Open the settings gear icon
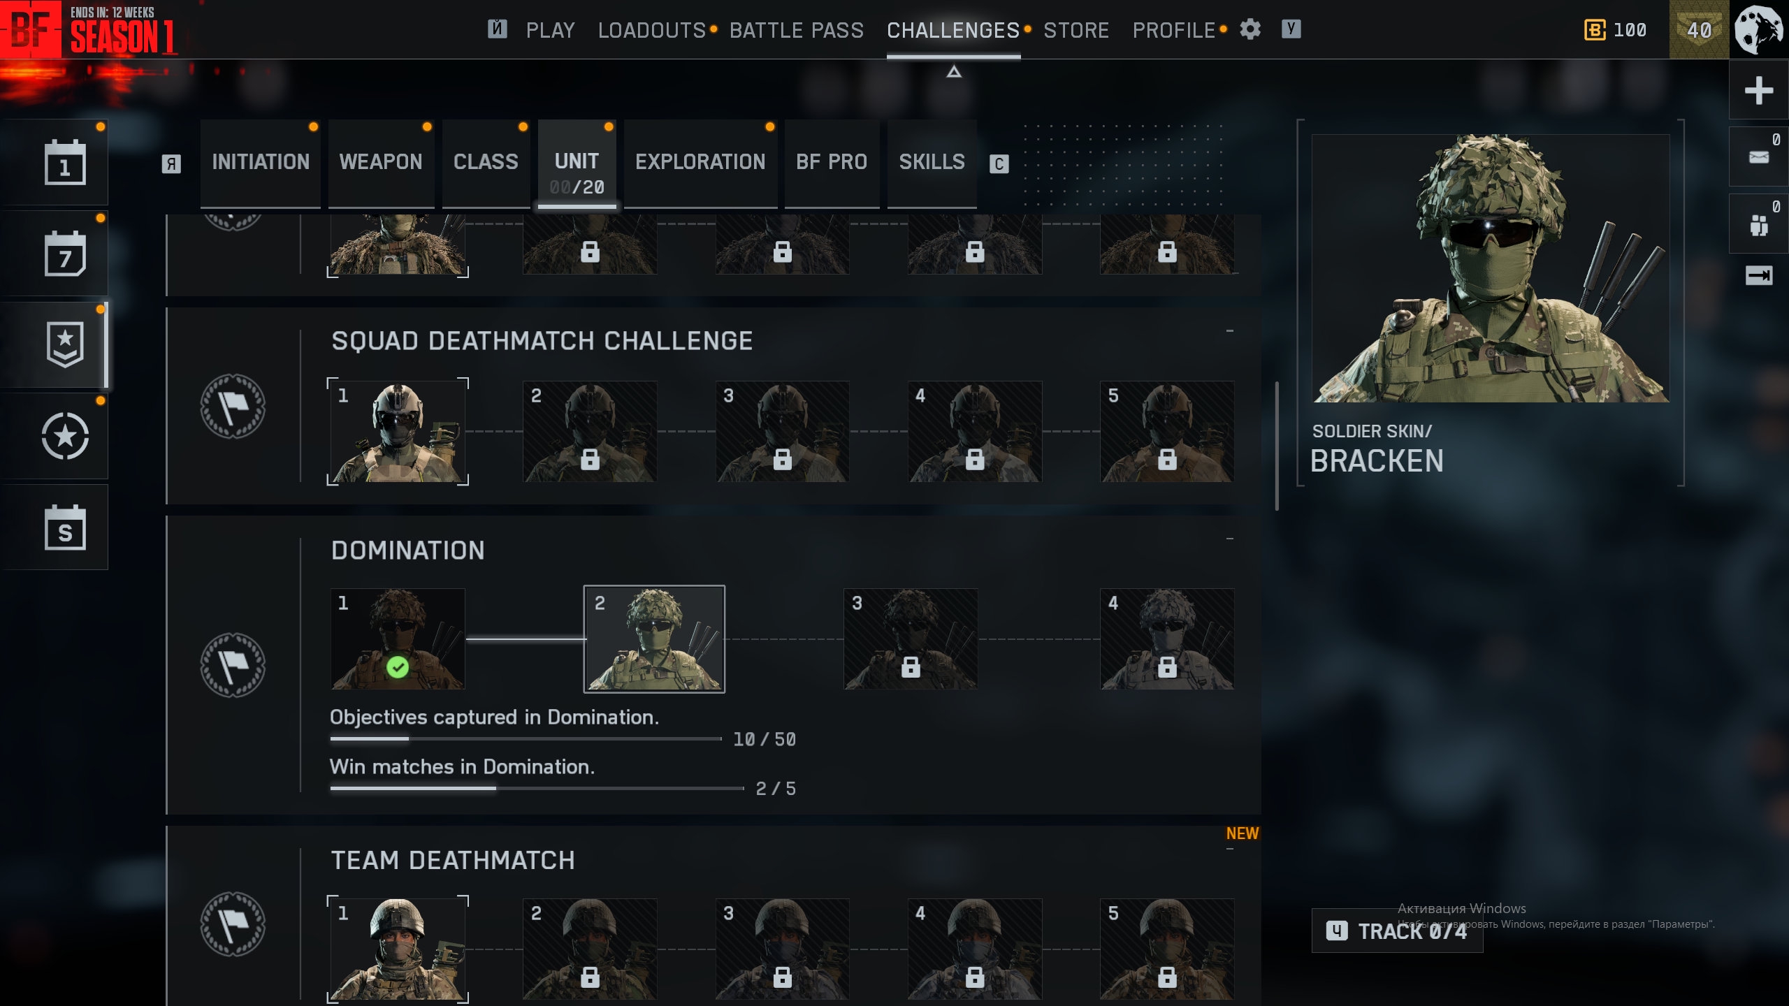 [x=1250, y=29]
